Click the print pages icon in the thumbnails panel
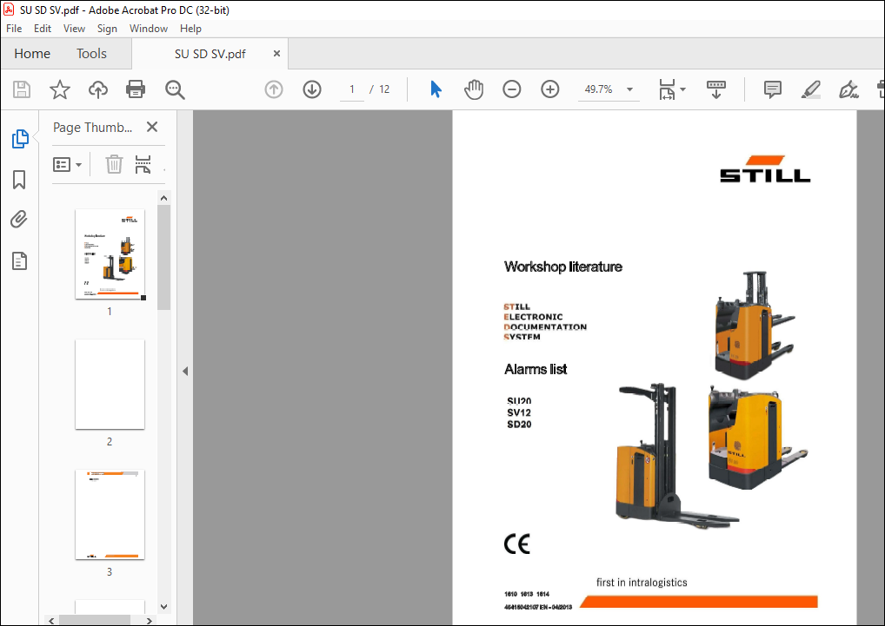The width and height of the screenshot is (885, 626). pos(143,164)
